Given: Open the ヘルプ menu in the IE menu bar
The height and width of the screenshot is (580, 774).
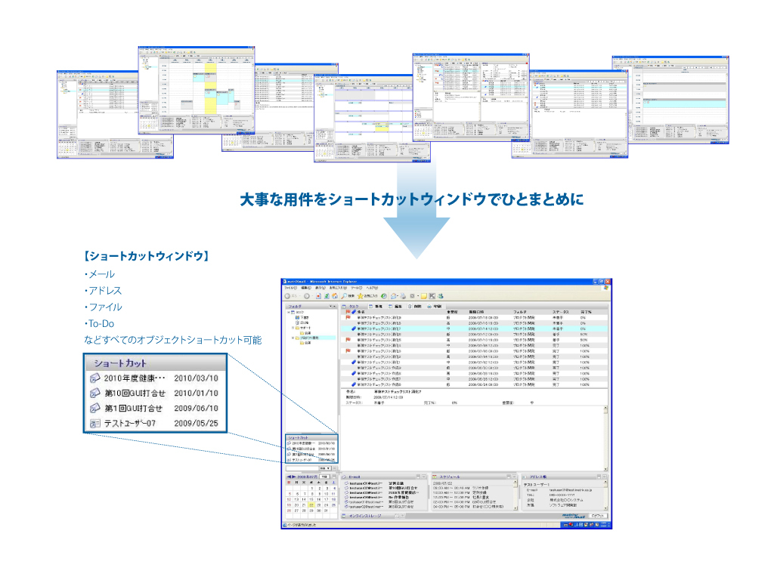Looking at the screenshot, I should coord(372,288).
